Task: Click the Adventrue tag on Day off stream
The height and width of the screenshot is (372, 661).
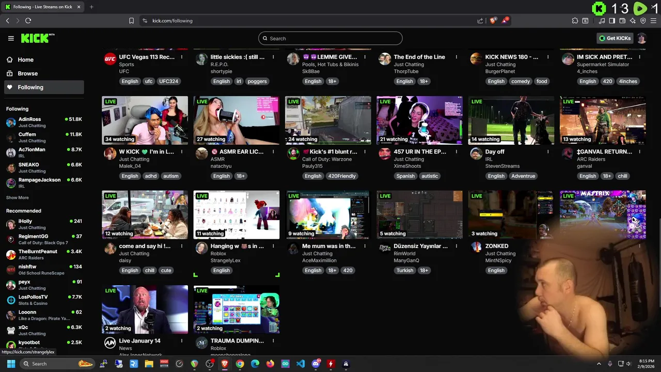Action: (x=523, y=176)
